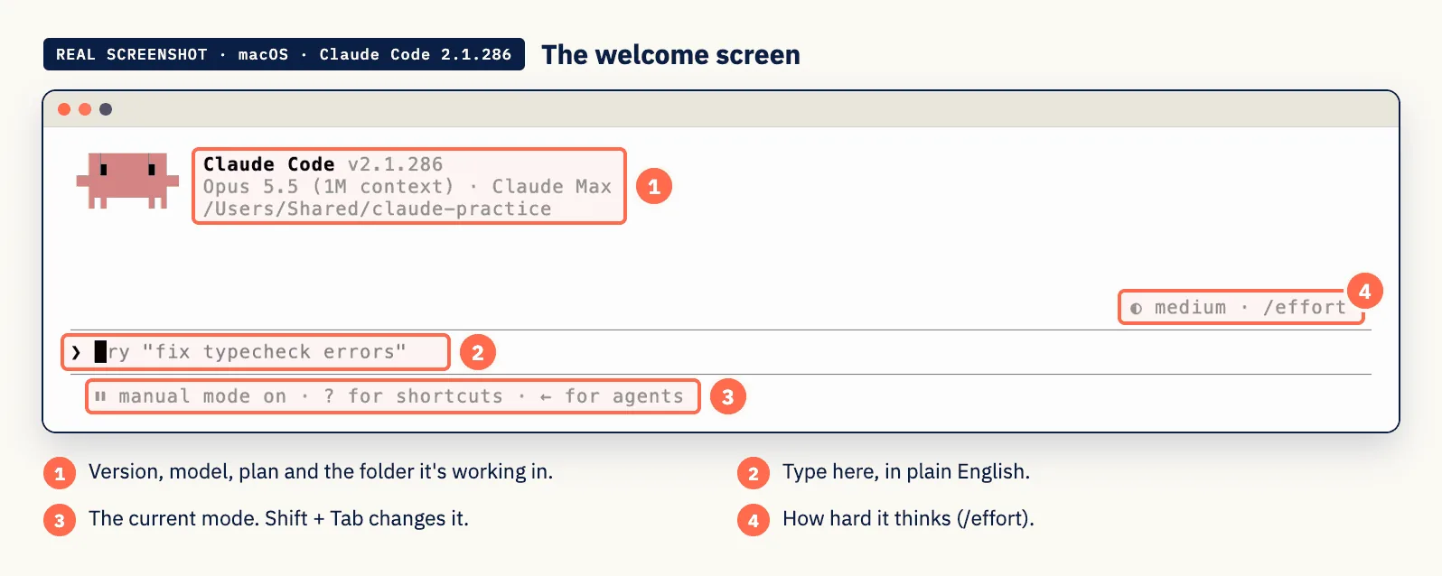Click the '/effort' command text
This screenshot has height=576, width=1442.
(x=1304, y=308)
